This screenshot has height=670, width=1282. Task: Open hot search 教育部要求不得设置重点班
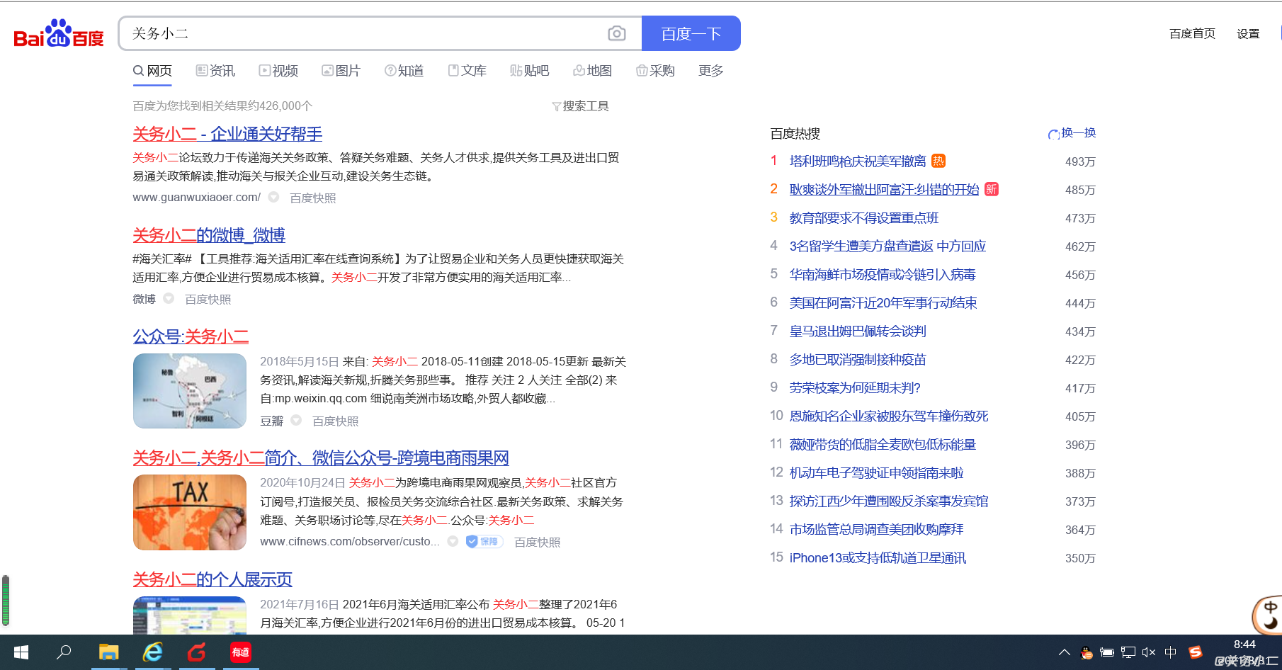(x=864, y=218)
